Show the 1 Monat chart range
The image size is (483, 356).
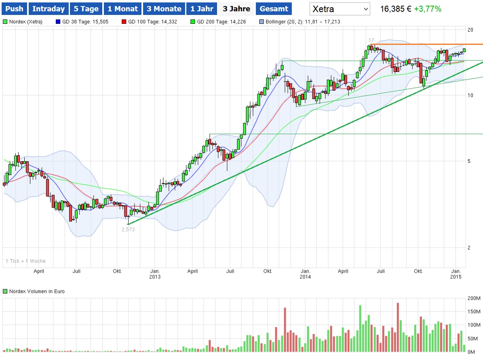pyautogui.click(x=123, y=8)
